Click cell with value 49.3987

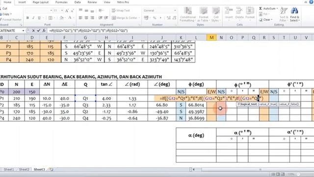196,112
